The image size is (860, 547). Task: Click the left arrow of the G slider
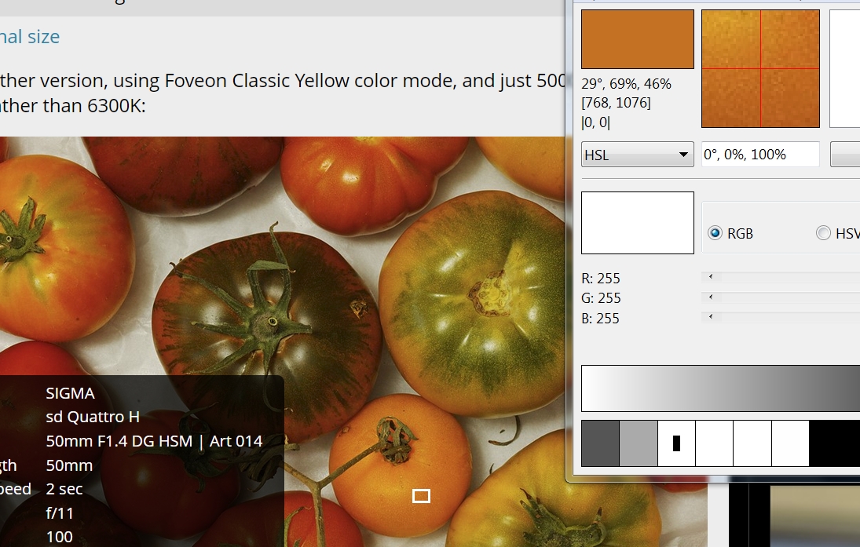pyautogui.click(x=711, y=297)
